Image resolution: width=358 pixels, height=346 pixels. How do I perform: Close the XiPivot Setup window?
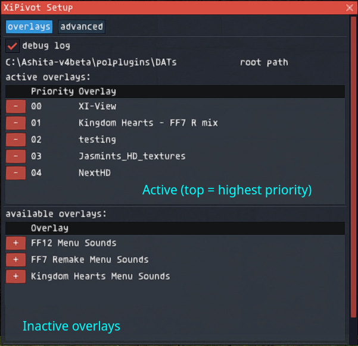point(350,8)
